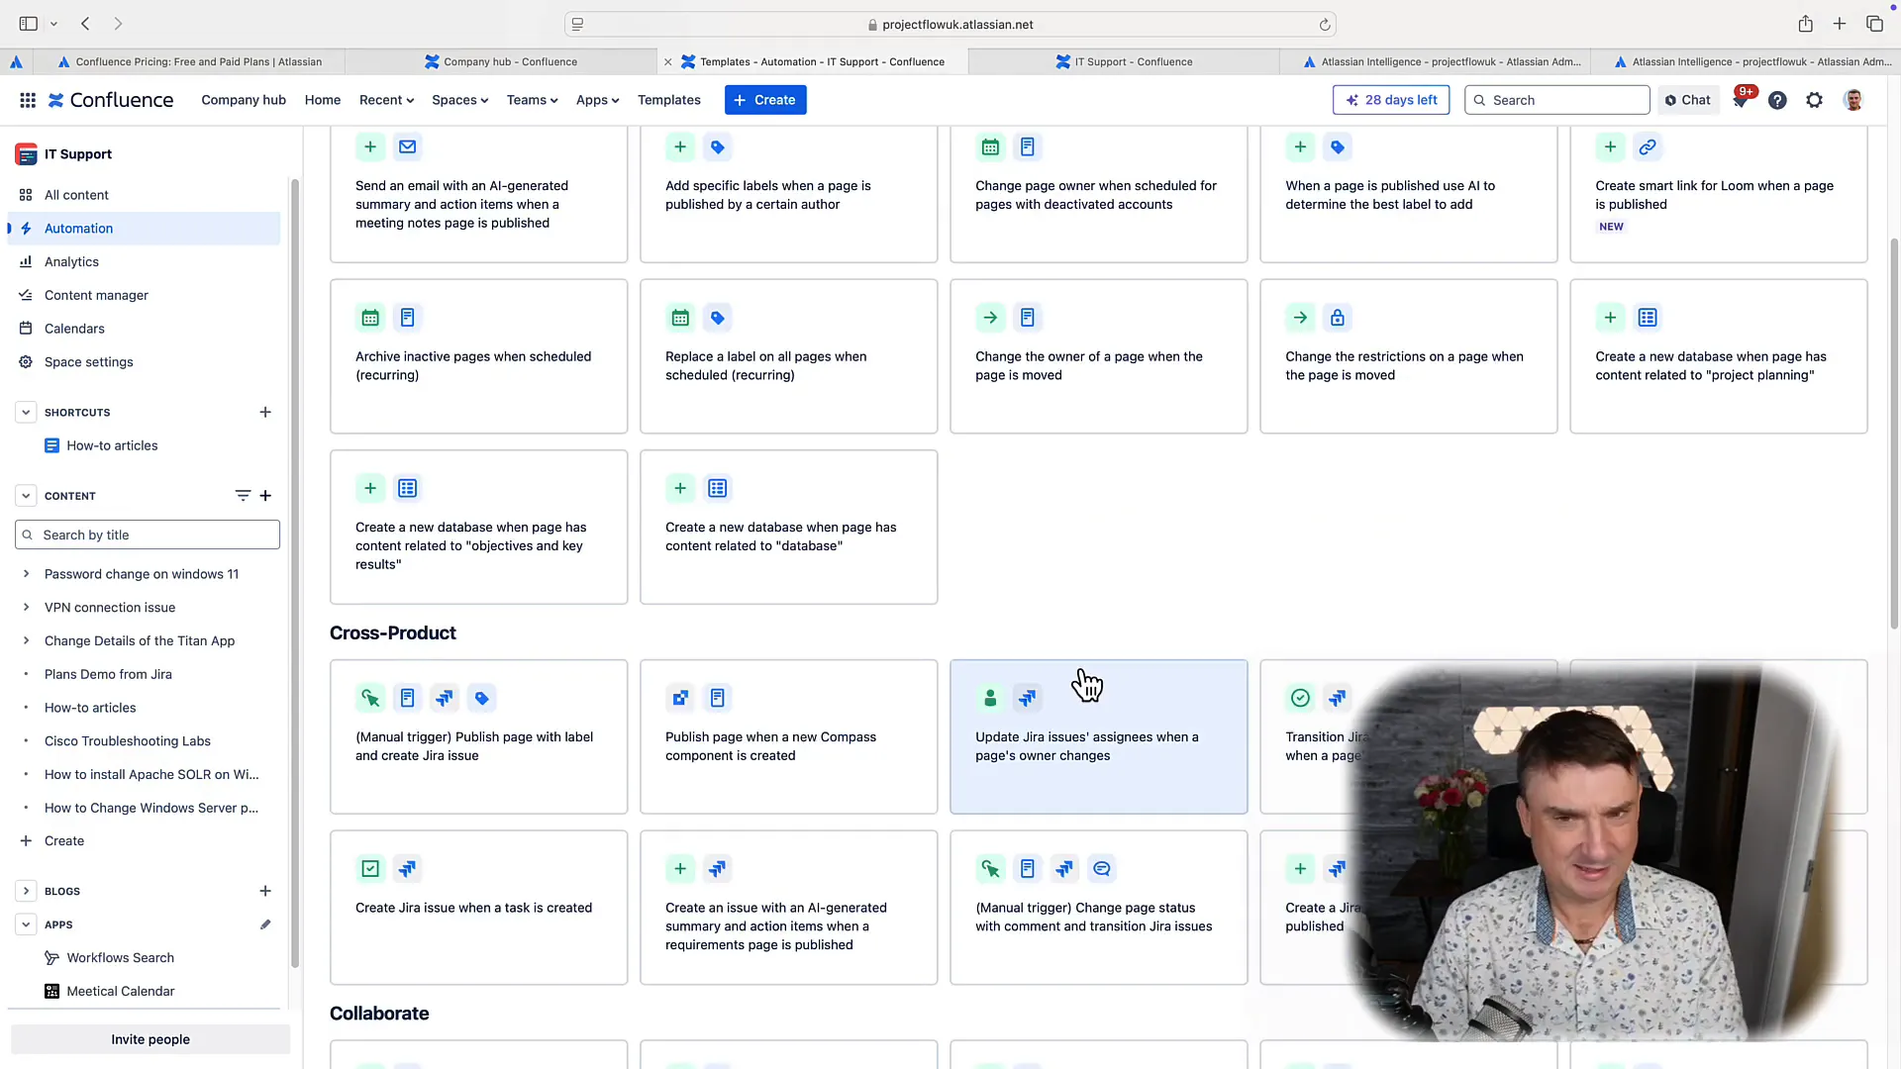The height and width of the screenshot is (1069, 1901).
Task: Open the Chat button
Action: [1688, 100]
